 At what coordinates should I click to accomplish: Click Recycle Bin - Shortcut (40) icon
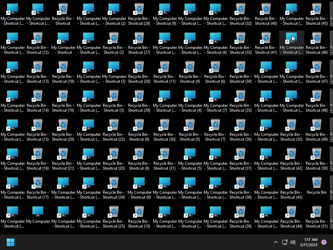pyautogui.click(x=266, y=14)
